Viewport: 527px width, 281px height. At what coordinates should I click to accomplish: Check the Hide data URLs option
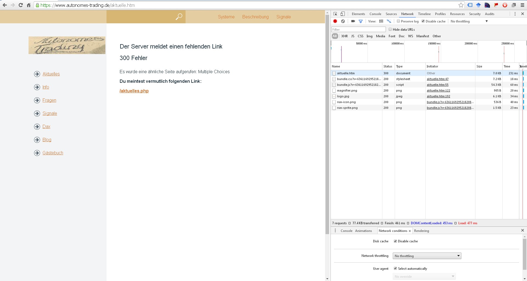tap(390, 29)
